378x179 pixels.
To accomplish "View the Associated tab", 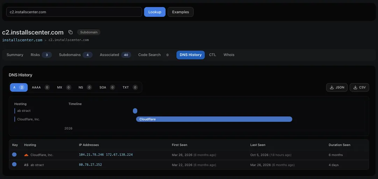I will pos(115,55).
